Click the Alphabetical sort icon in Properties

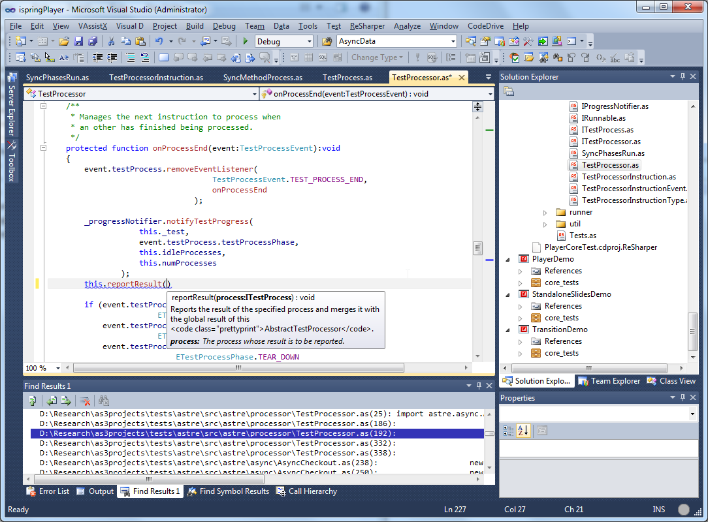[x=523, y=431]
